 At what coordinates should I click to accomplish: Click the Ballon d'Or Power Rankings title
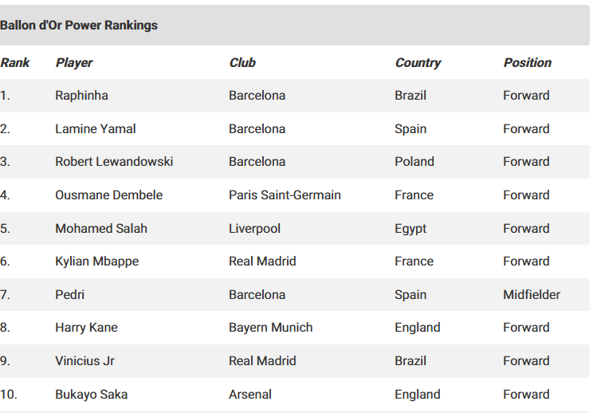coord(79,26)
